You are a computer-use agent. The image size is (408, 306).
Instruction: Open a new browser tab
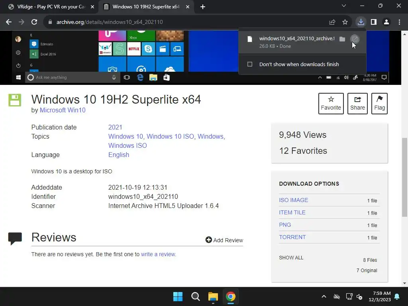203,7
